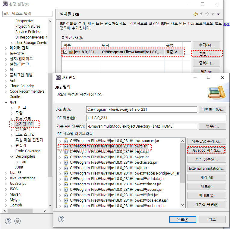Viewport: 230px width, 229px height.
Task: Click the jar icon for jfr.jar
Action: (66, 168)
